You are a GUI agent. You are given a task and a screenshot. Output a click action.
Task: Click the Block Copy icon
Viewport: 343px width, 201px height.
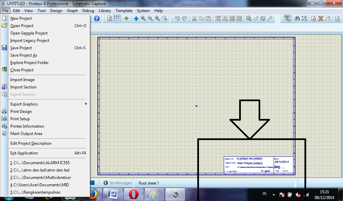tap(218, 18)
